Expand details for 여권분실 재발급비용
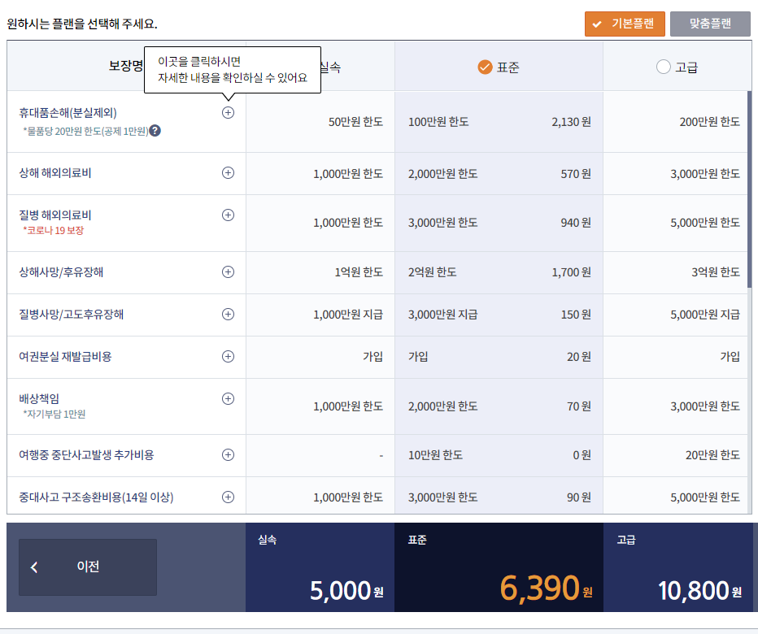The height and width of the screenshot is (634, 758). (x=228, y=357)
